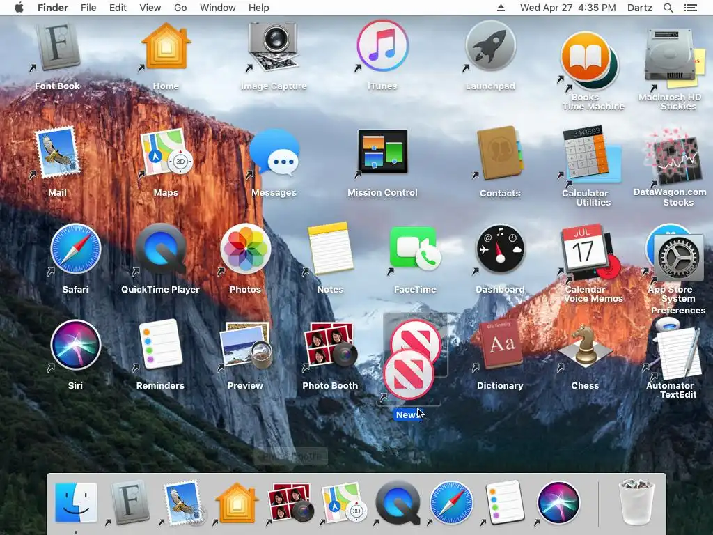Open the Trash in the Dock
Image resolution: width=713 pixels, height=535 pixels.
pyautogui.click(x=636, y=502)
